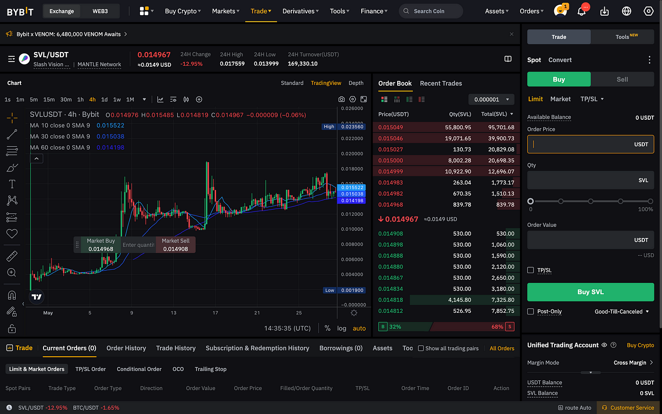Open the Good-Till-Canceled dropdown

point(622,311)
